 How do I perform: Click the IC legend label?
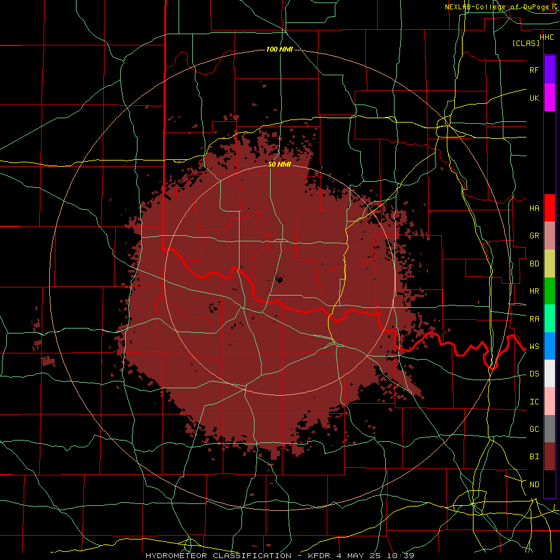[x=534, y=402]
